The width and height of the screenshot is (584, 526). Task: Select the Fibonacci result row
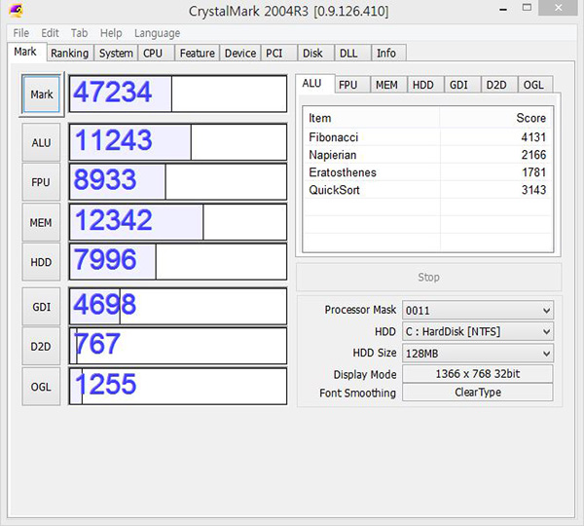pos(427,137)
